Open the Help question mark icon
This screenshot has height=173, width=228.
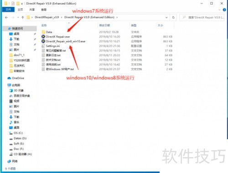pos(224,10)
